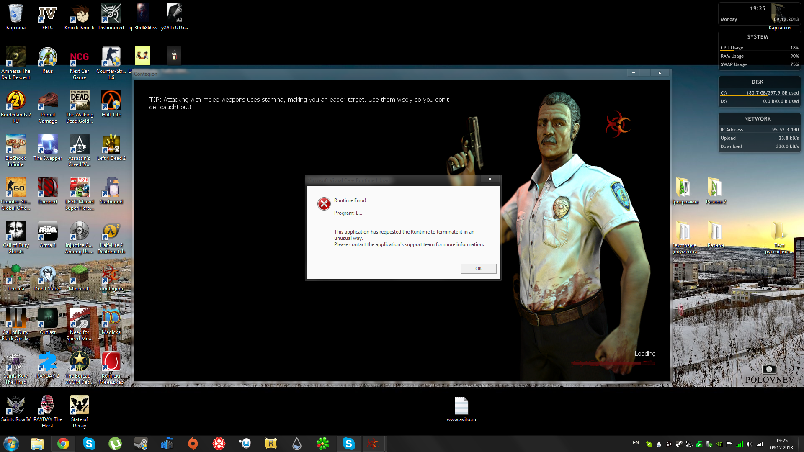Select the www.avito.ru file icon
Image resolution: width=804 pixels, height=452 pixels.
click(x=461, y=408)
